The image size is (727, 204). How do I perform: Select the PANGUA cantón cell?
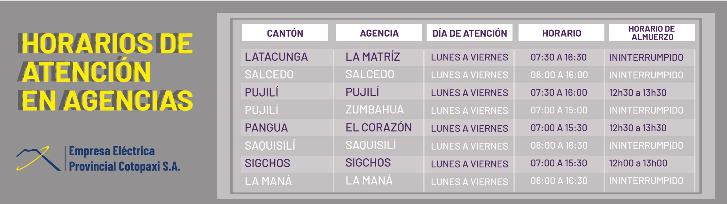point(266,128)
